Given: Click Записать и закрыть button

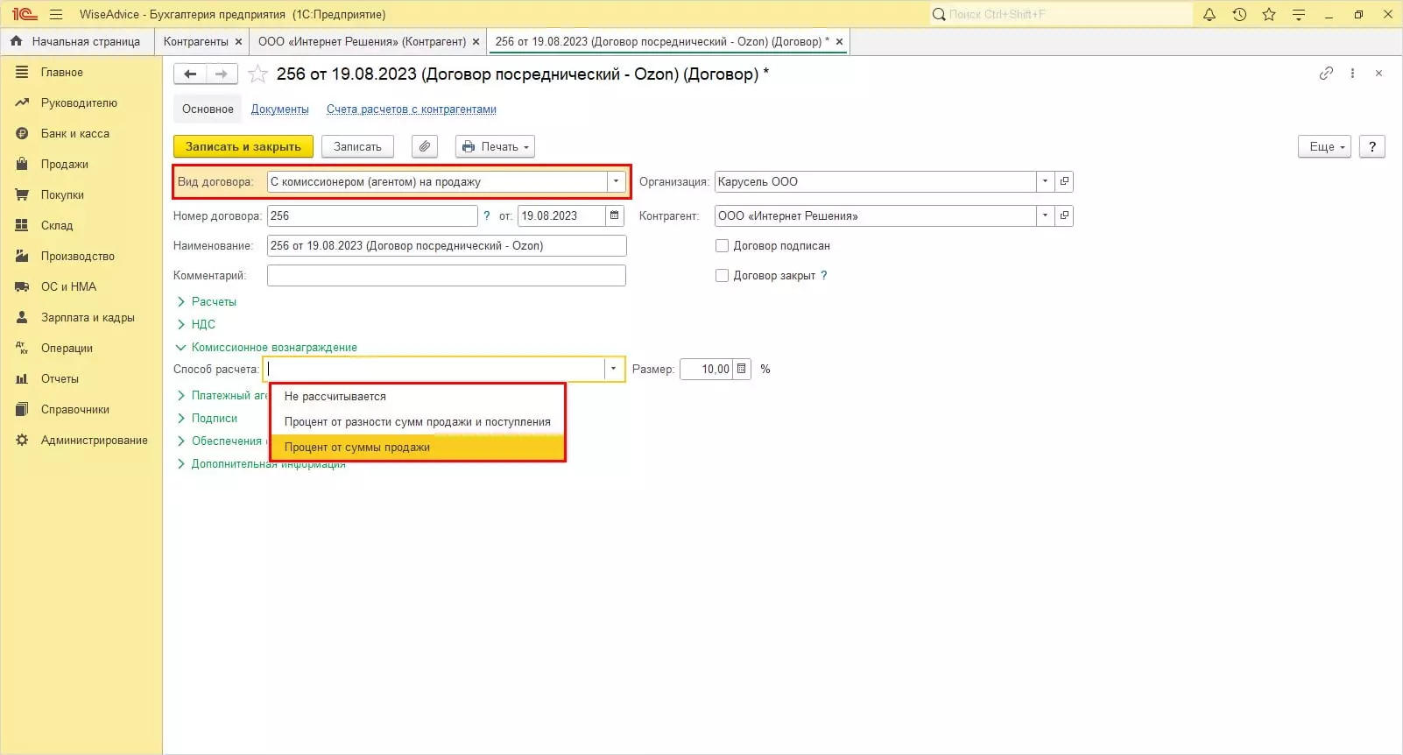Looking at the screenshot, I should point(243,147).
